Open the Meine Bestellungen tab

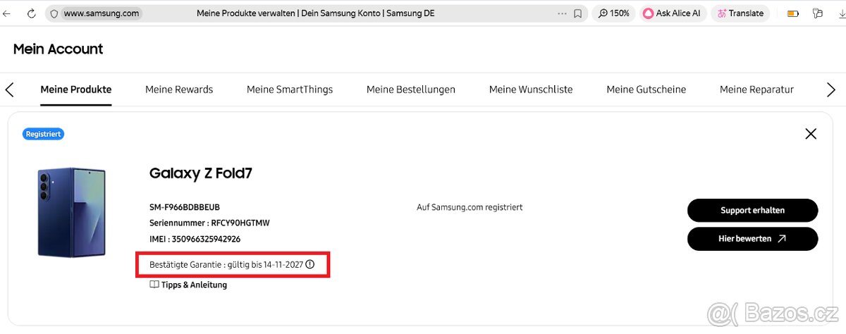pos(411,89)
